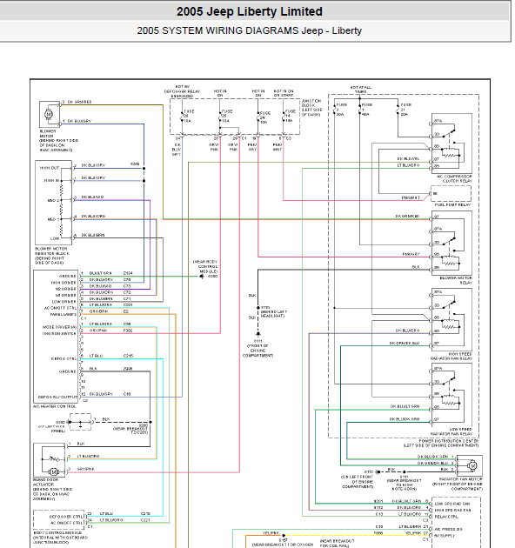Click the "MODE DRIVER (A)" pin label

click(59, 327)
